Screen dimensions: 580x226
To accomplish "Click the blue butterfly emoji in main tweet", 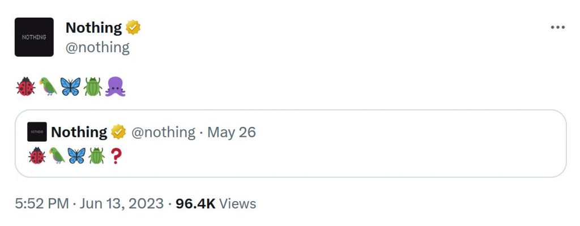I will click(x=70, y=87).
